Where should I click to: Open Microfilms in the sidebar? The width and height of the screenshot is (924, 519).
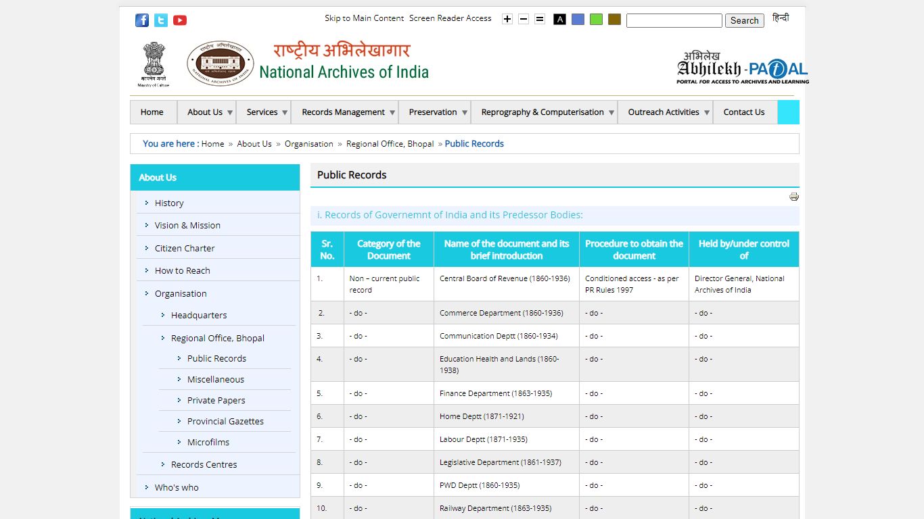[x=208, y=442]
